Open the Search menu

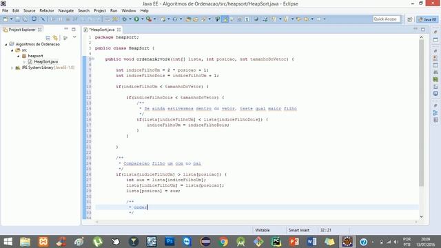(x=83, y=11)
